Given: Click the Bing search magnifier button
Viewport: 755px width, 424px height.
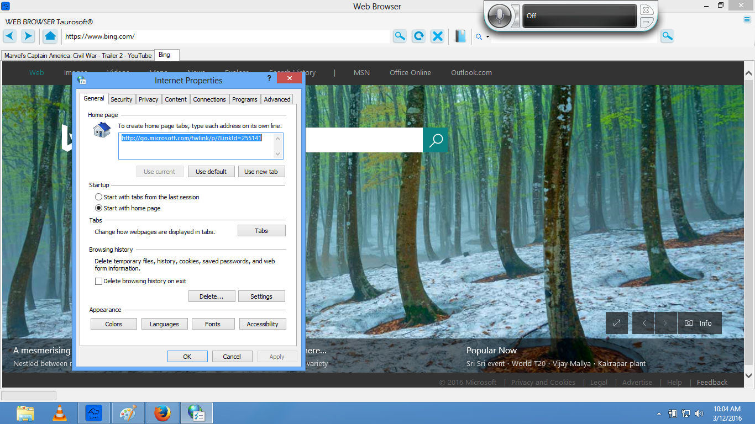Looking at the screenshot, I should tap(435, 140).
